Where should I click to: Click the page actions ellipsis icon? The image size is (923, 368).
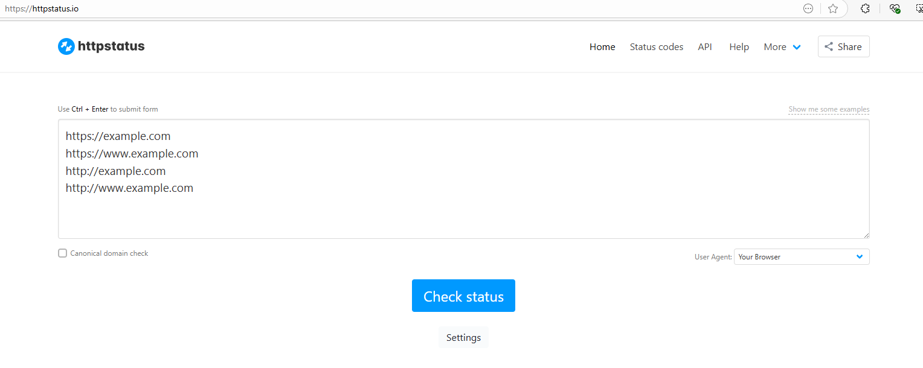click(x=808, y=8)
